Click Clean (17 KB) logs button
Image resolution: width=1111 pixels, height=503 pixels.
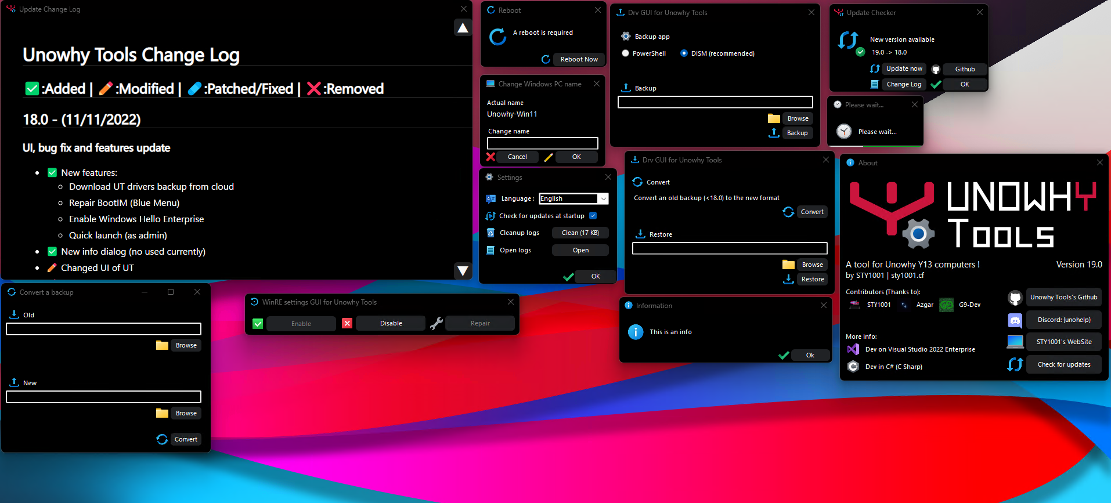[x=580, y=233]
